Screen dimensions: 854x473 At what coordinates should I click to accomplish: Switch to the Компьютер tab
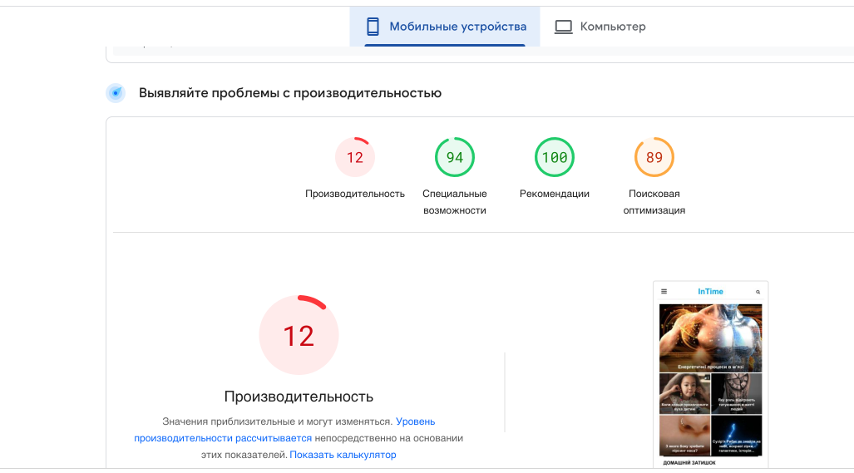click(612, 27)
